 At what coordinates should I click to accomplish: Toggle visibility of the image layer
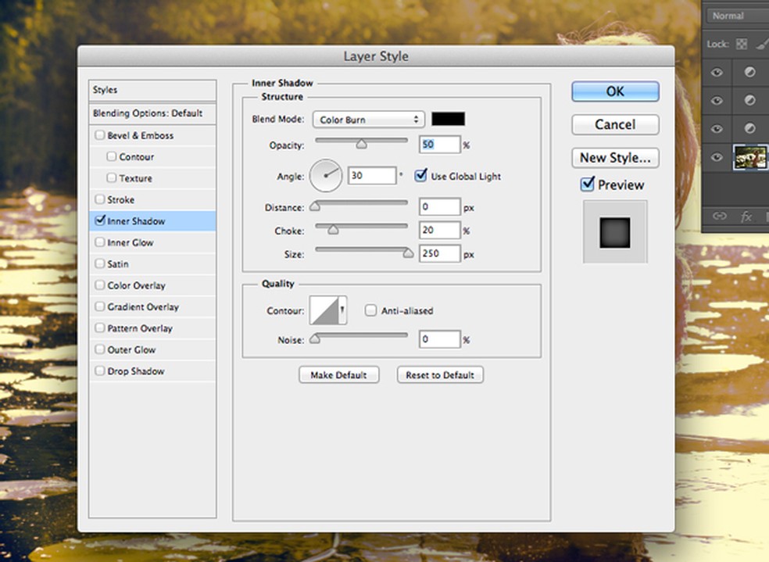point(717,158)
